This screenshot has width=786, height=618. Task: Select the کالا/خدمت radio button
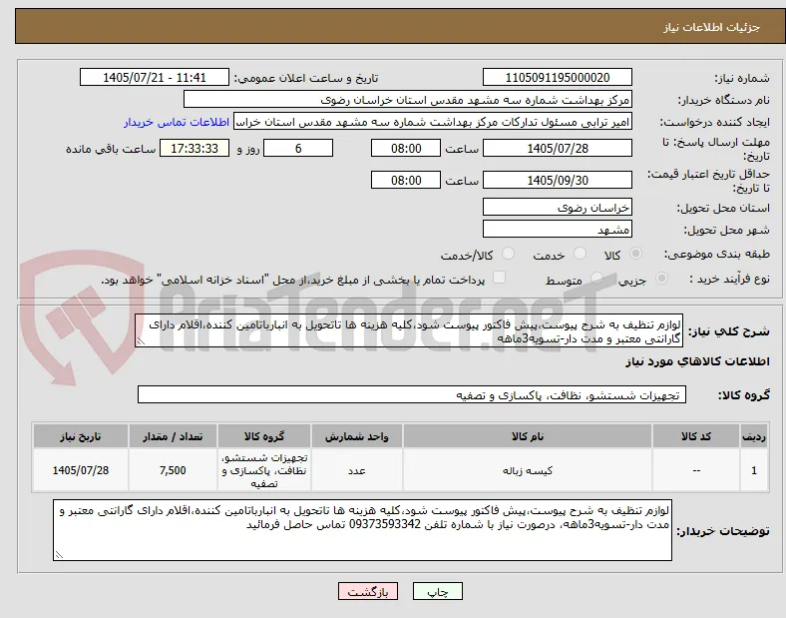coord(509,254)
